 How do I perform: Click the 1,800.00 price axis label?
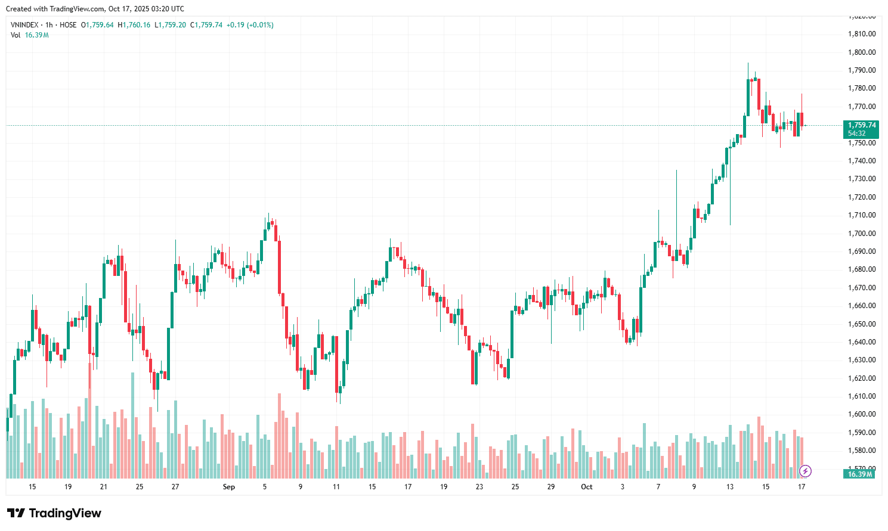click(x=862, y=52)
